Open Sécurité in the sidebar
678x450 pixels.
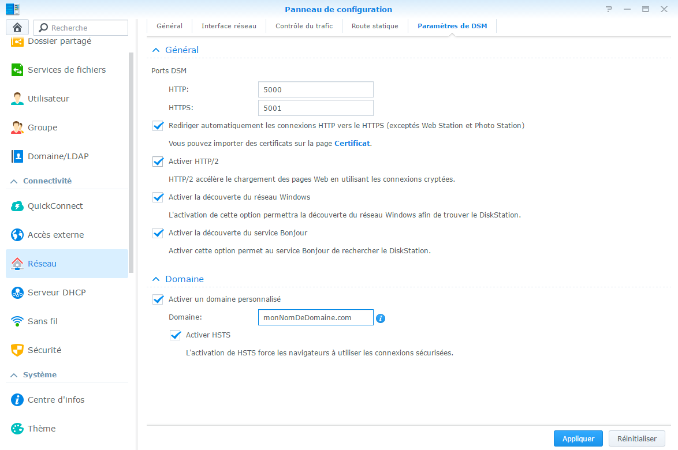point(67,350)
